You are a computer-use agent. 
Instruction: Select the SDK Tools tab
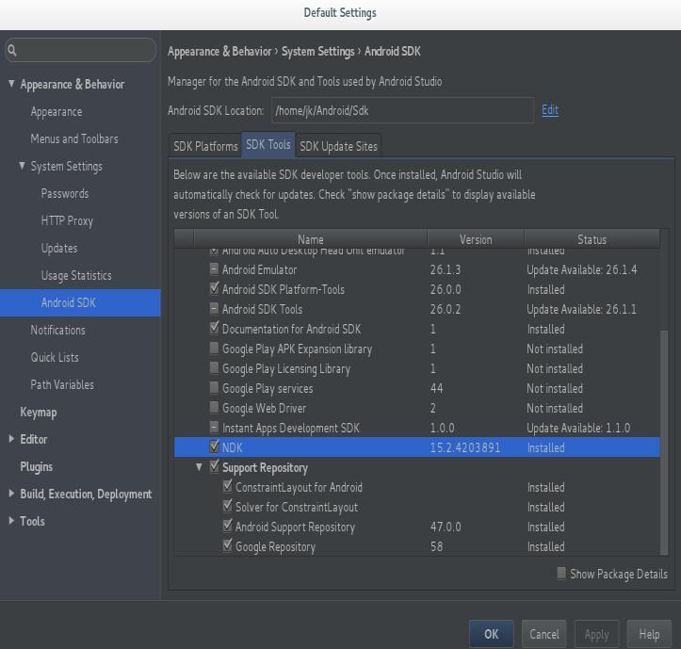click(x=268, y=144)
